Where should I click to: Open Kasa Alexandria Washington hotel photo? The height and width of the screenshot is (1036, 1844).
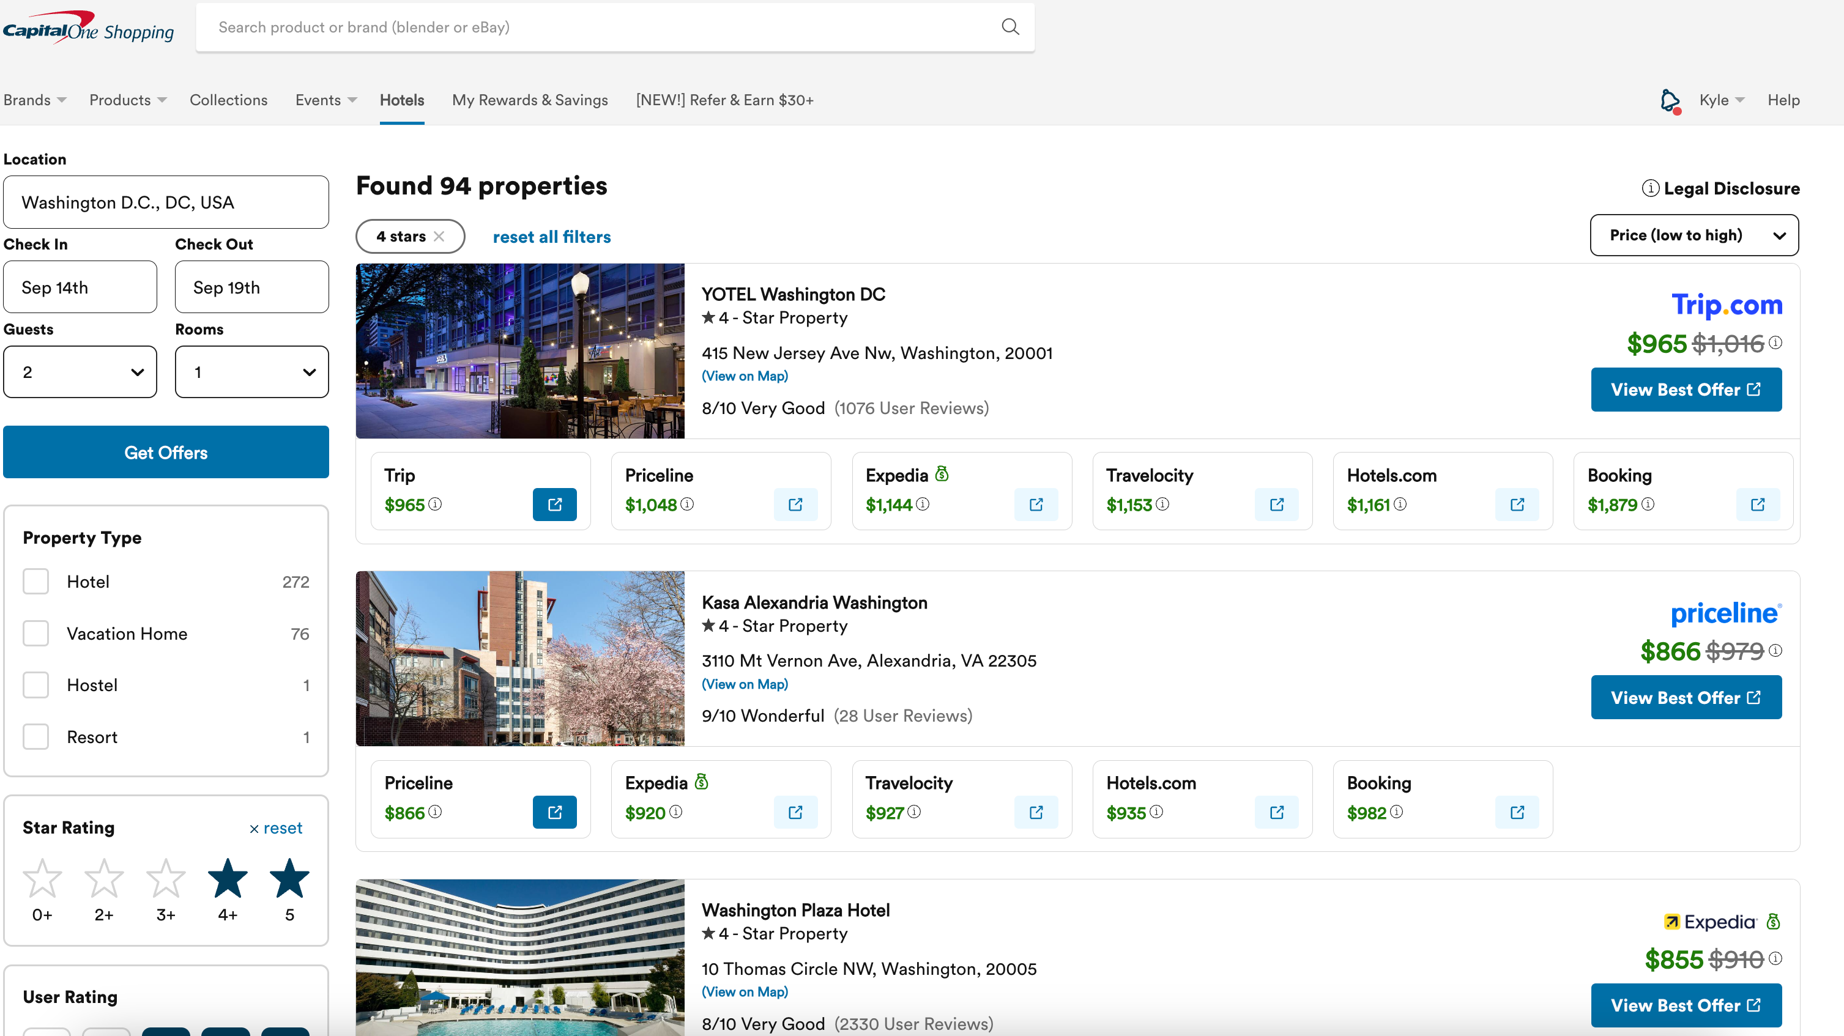tap(521, 658)
